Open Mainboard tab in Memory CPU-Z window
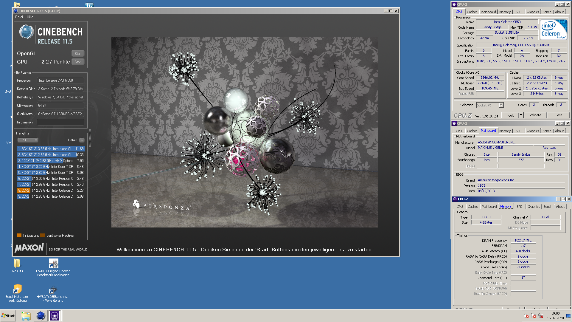Image resolution: width=572 pixels, height=322 pixels. 489,207
